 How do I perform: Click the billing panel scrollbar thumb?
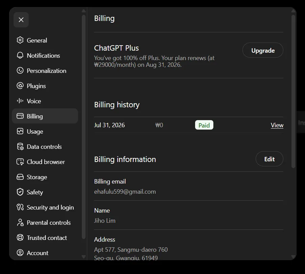tap(293, 91)
